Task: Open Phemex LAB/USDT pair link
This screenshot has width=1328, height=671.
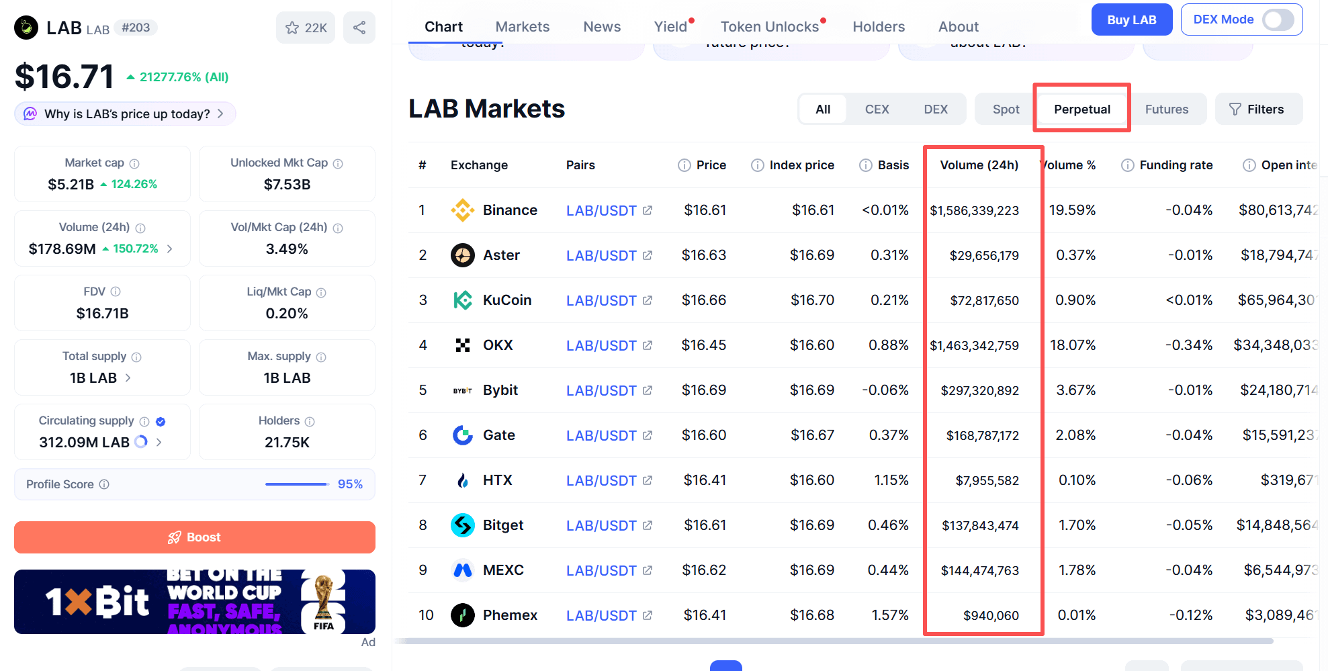Action: pos(601,615)
